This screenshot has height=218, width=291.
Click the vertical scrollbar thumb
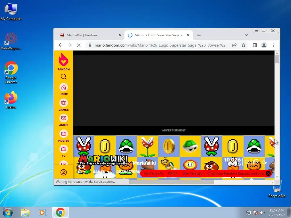click(277, 59)
